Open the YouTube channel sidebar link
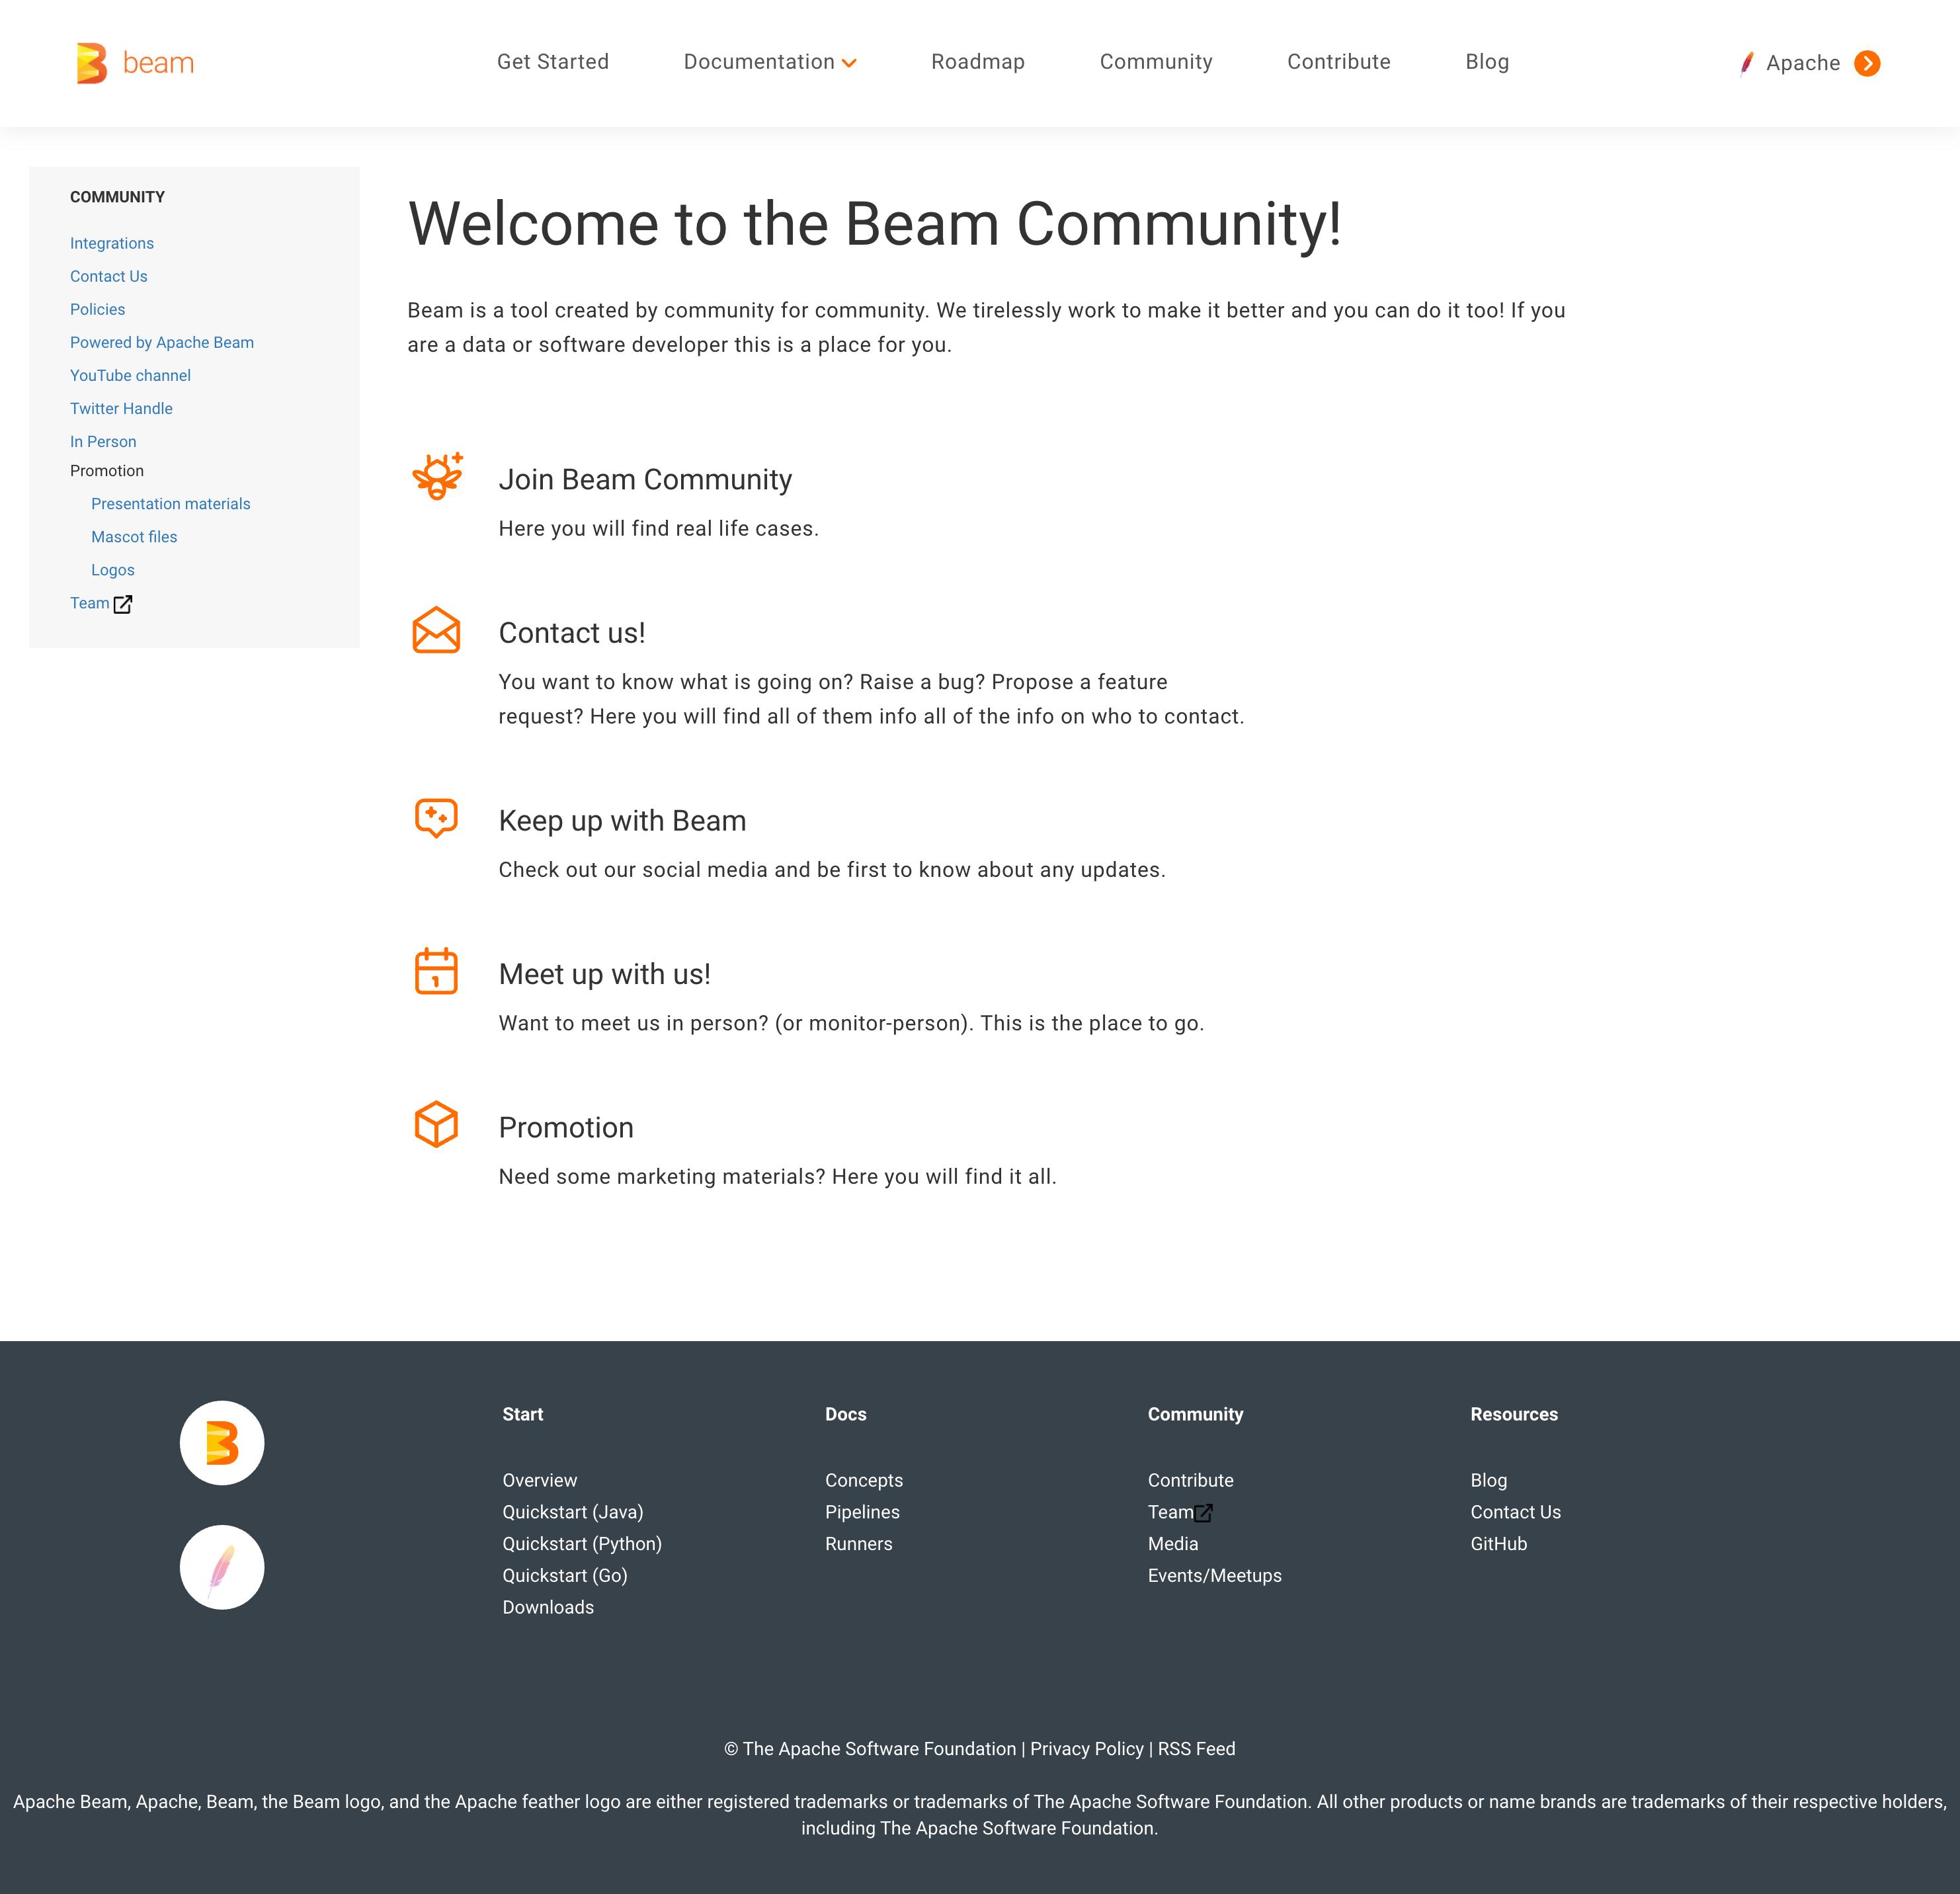 pos(130,375)
